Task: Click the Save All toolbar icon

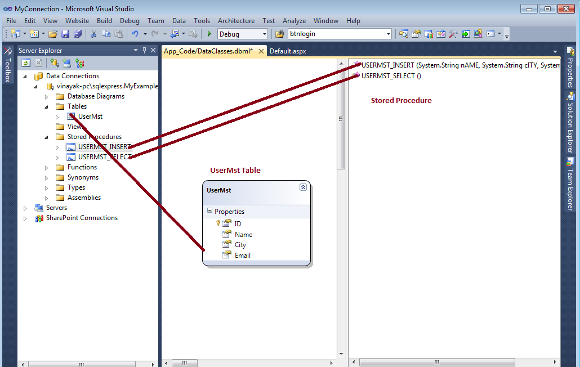Action: click(78, 34)
